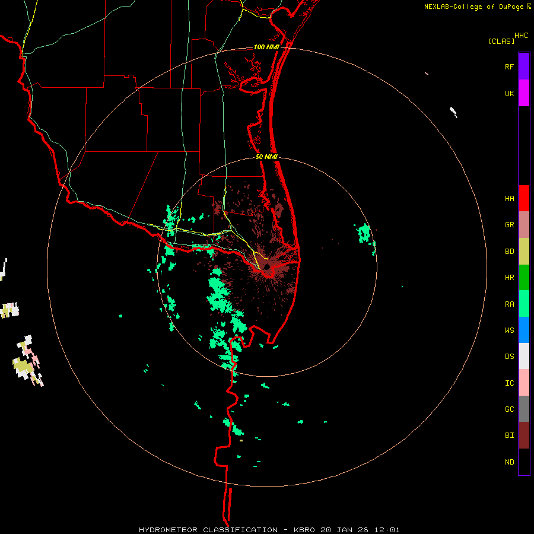This screenshot has width=534, height=534.
Task: Click the 12:01 timestamp
Action: click(386, 530)
